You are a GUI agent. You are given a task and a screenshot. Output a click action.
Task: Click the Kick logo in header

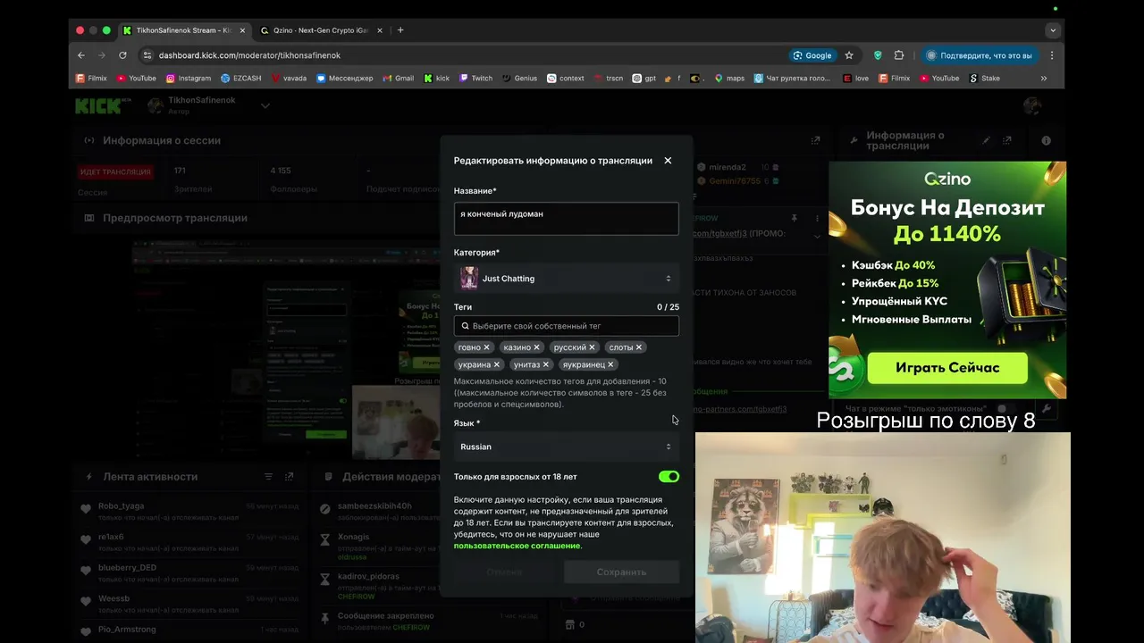pyautogui.click(x=103, y=106)
